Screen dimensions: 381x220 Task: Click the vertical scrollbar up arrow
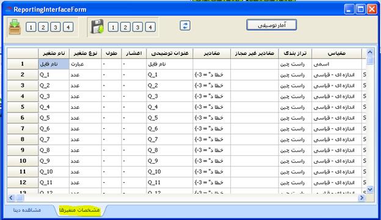[370, 52]
